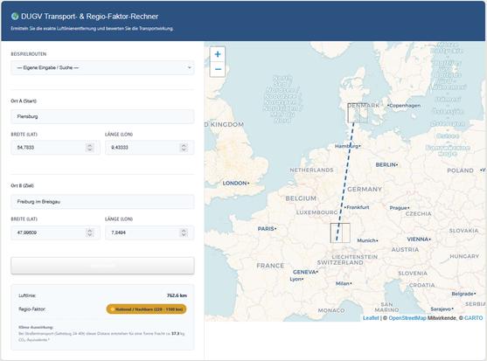Click the Frankfurt label on the map

[358, 207]
